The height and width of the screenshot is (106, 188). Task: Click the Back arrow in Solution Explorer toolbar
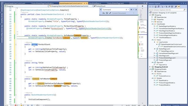click(150, 7)
